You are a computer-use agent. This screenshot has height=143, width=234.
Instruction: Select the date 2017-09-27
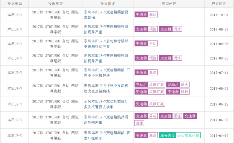(x=219, y=29)
